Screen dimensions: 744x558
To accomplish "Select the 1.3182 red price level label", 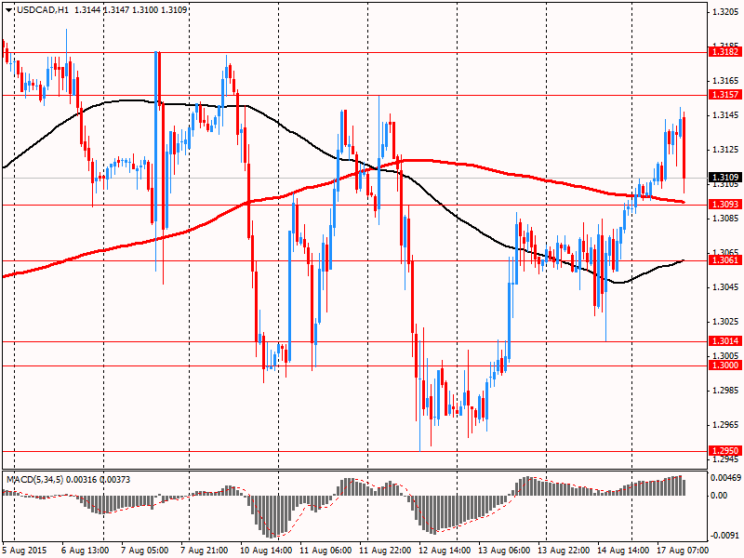I will [x=724, y=52].
